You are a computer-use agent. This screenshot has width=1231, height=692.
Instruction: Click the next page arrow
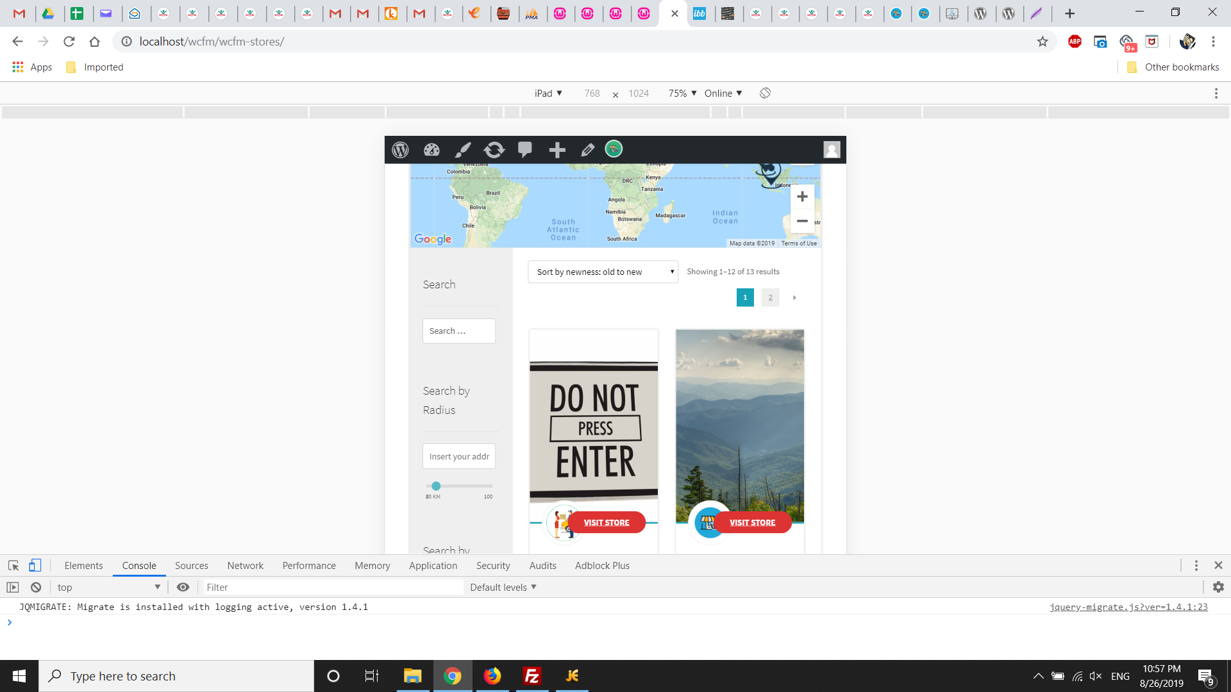pos(794,297)
